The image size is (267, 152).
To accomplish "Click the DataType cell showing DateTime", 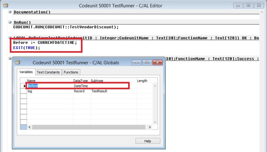I will point(81,86).
